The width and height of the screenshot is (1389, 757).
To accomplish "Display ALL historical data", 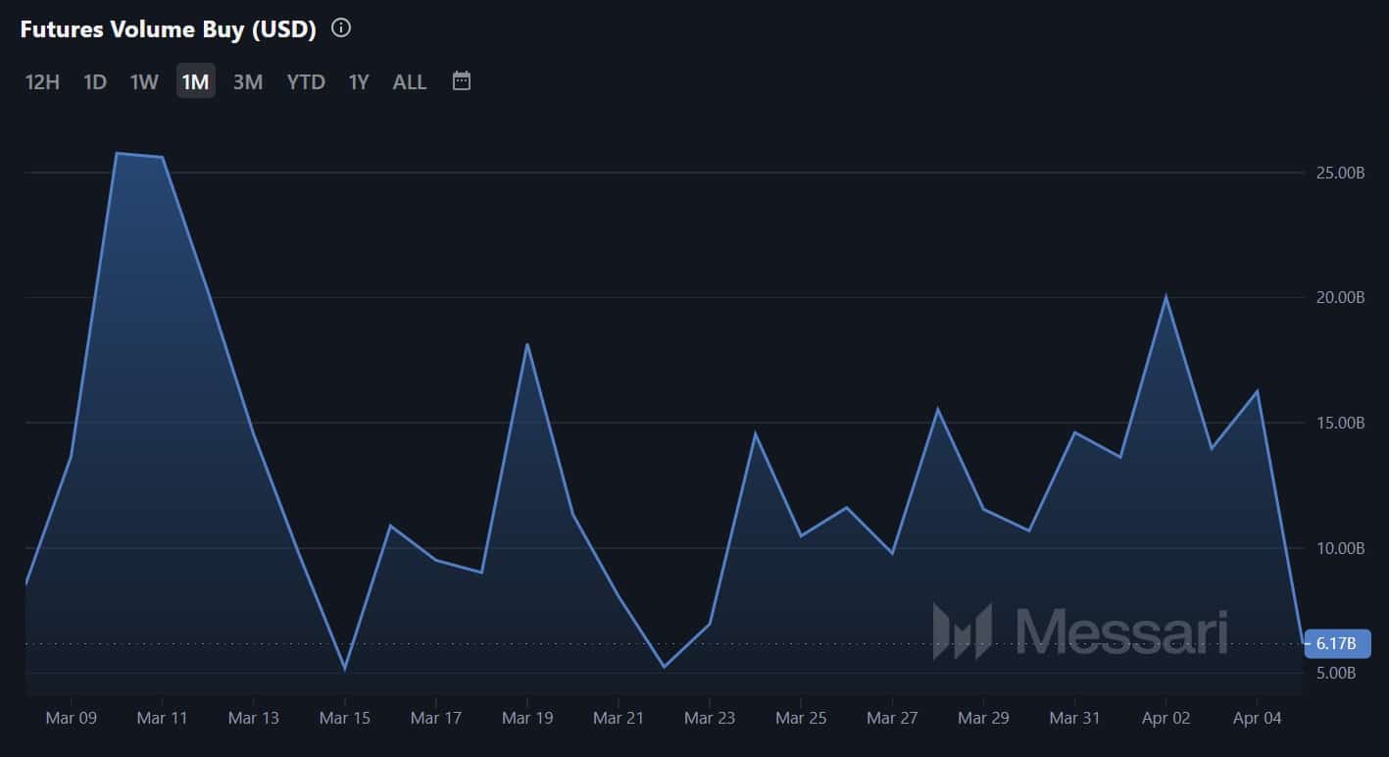I will (x=410, y=82).
